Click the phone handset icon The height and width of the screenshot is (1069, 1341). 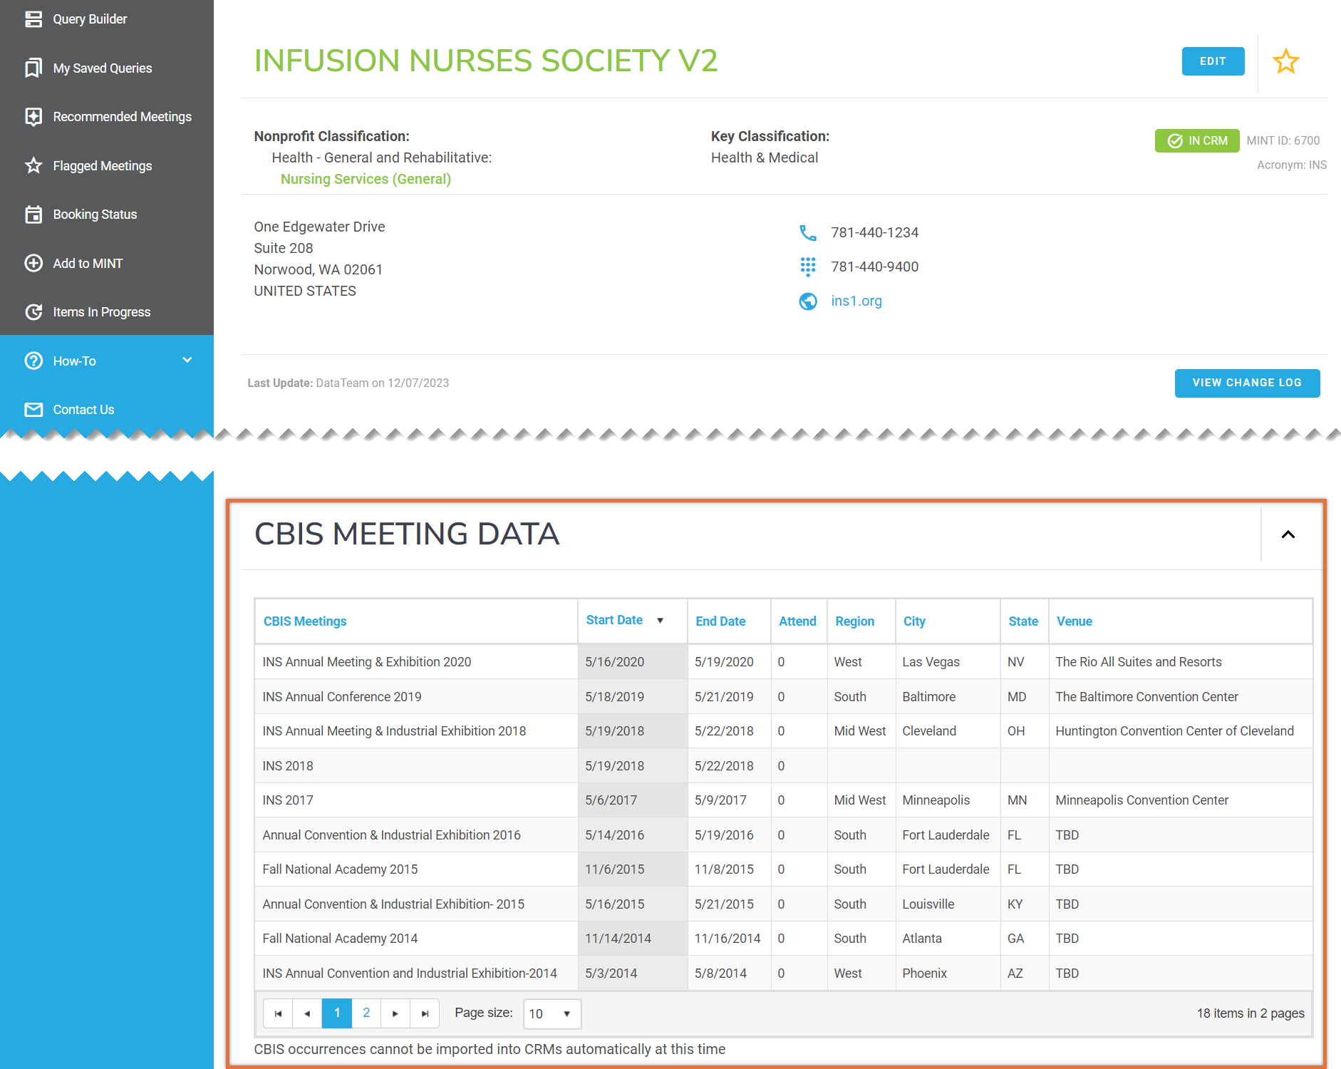(x=807, y=233)
